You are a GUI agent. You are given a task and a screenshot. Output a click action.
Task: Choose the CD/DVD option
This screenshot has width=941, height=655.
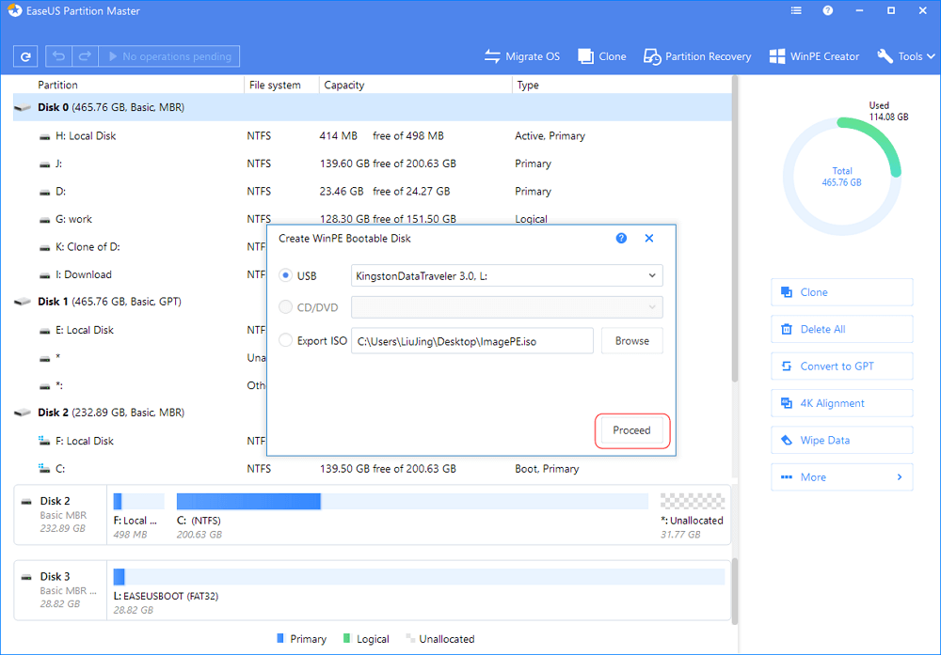pyautogui.click(x=284, y=307)
